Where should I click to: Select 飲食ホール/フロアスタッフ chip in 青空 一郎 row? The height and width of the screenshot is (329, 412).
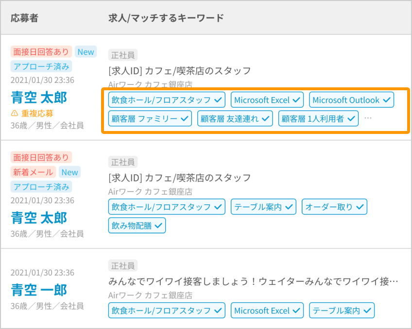[167, 311]
